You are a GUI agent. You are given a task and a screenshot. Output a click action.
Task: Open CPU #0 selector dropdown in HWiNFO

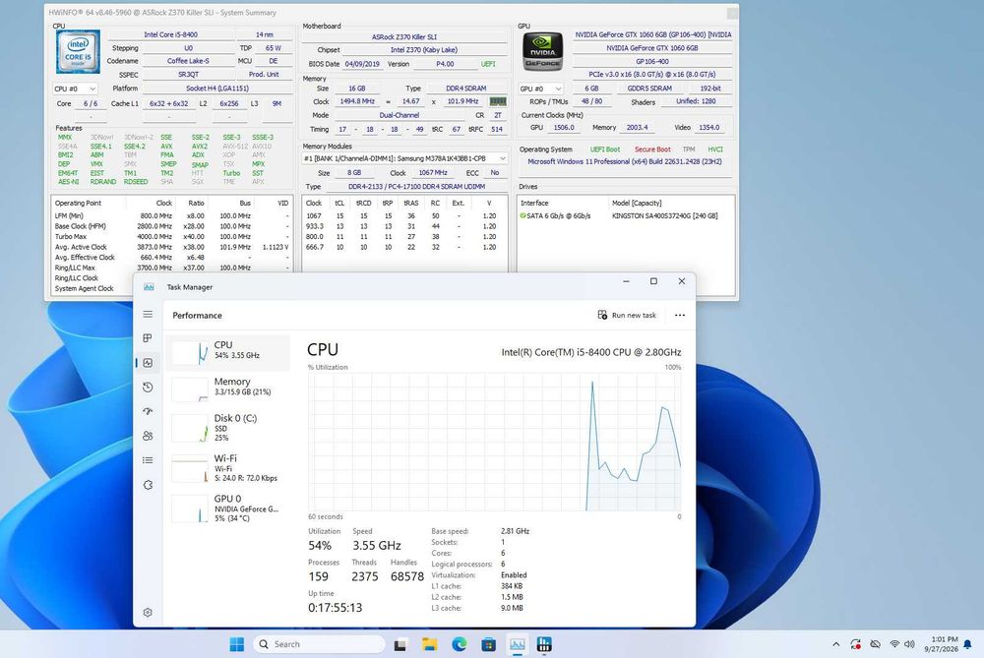pos(76,89)
